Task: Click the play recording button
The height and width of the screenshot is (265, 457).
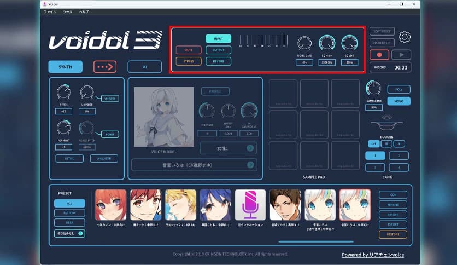Action: 401,55
